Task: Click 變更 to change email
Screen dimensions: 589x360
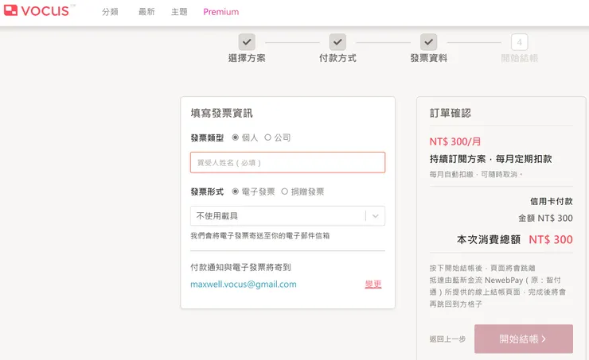Action: click(373, 285)
